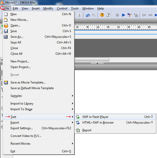Expand the Import to Library submenu
Viewport: 157px width, 158px height.
coord(38,104)
